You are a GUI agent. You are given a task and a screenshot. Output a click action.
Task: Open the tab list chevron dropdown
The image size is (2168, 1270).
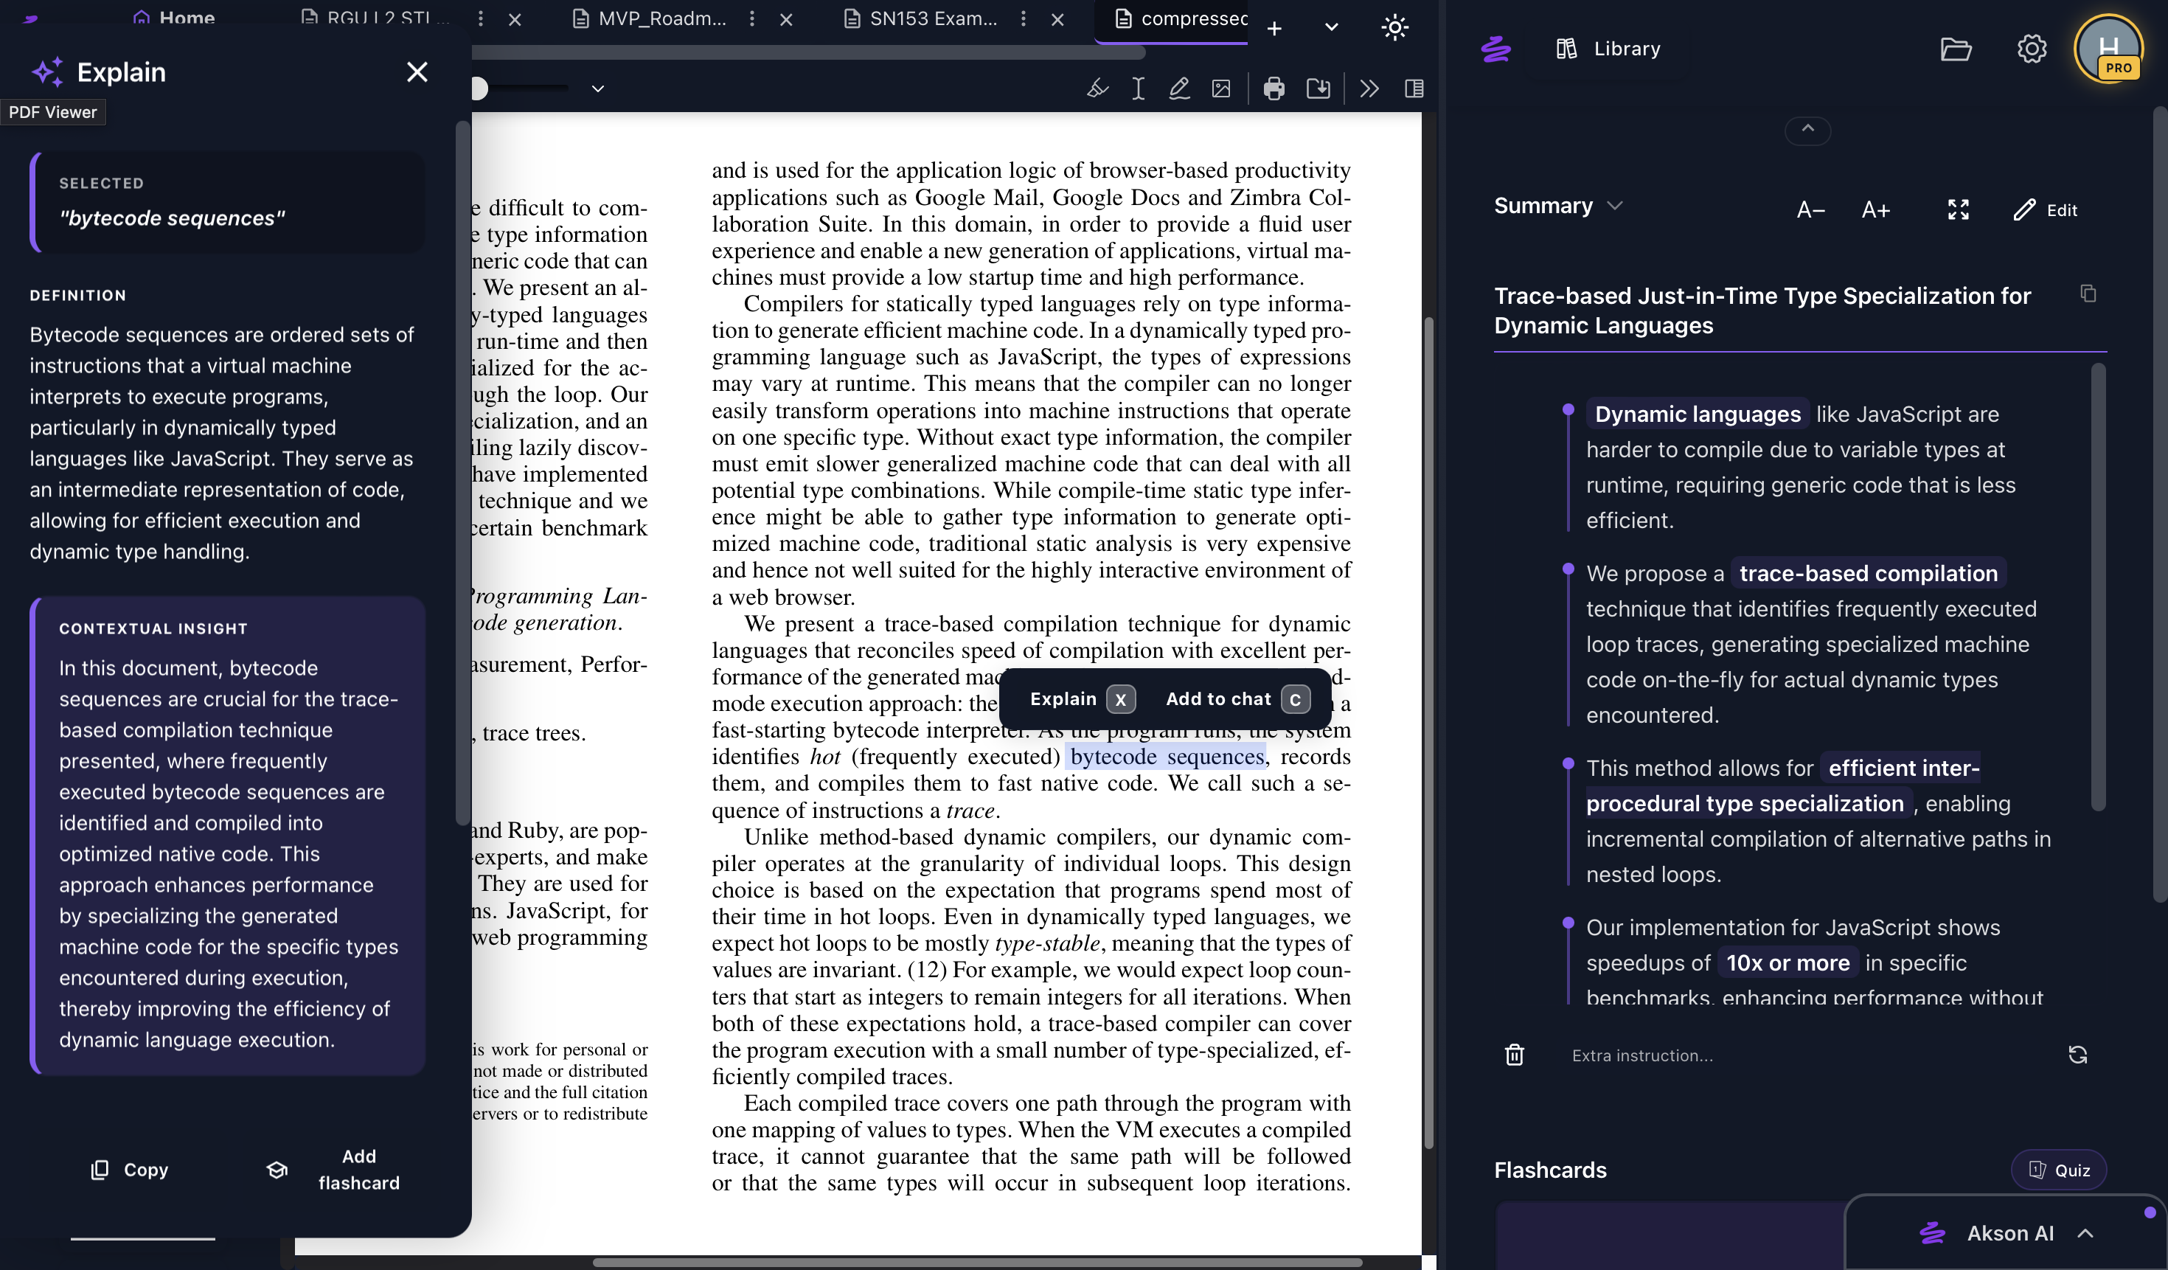coord(1331,27)
